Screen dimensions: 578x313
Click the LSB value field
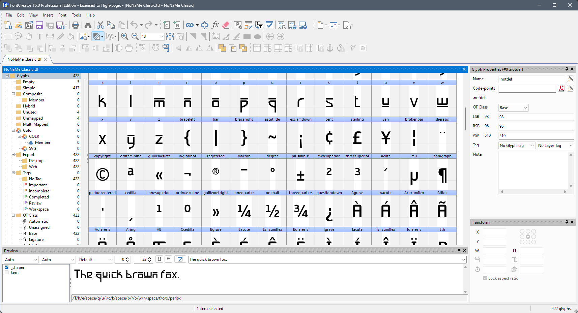[536, 117]
